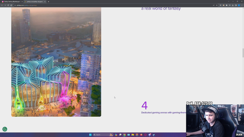Viewport: 244px width, 137px height.
Task: Open the Chrome three-dot menu
Action: pos(242,5)
